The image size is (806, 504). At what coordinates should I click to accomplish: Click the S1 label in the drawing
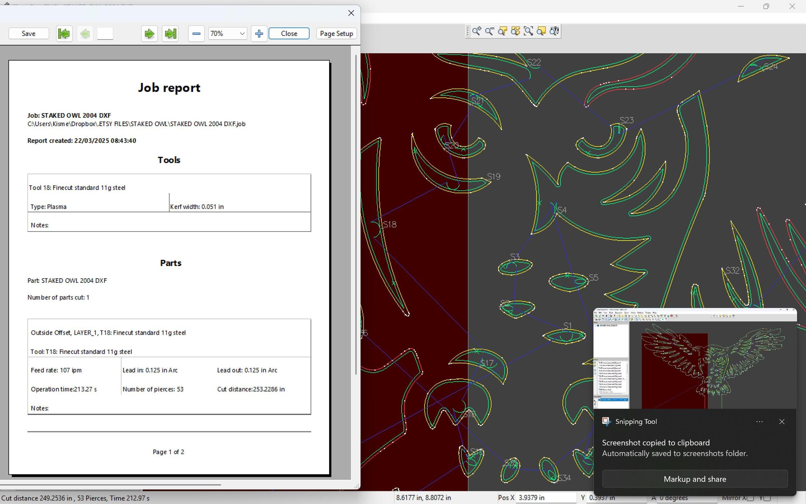point(567,325)
